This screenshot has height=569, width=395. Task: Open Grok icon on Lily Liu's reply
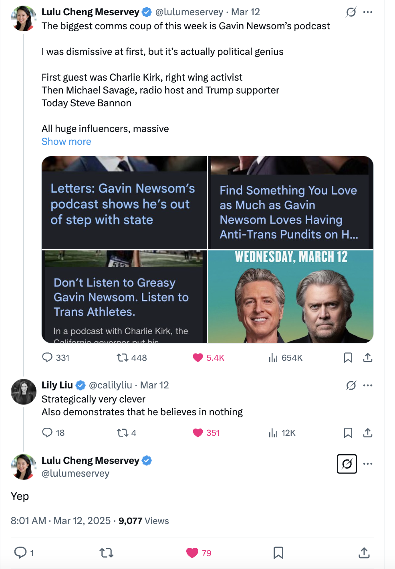click(351, 386)
